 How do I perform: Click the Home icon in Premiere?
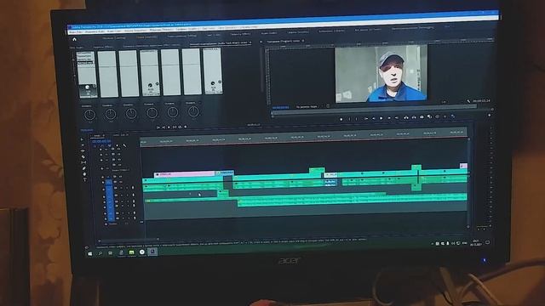pyautogui.click(x=74, y=39)
